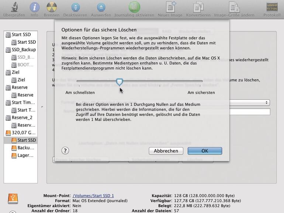Click the Konvertieren toolbar icon

tap(198, 7)
